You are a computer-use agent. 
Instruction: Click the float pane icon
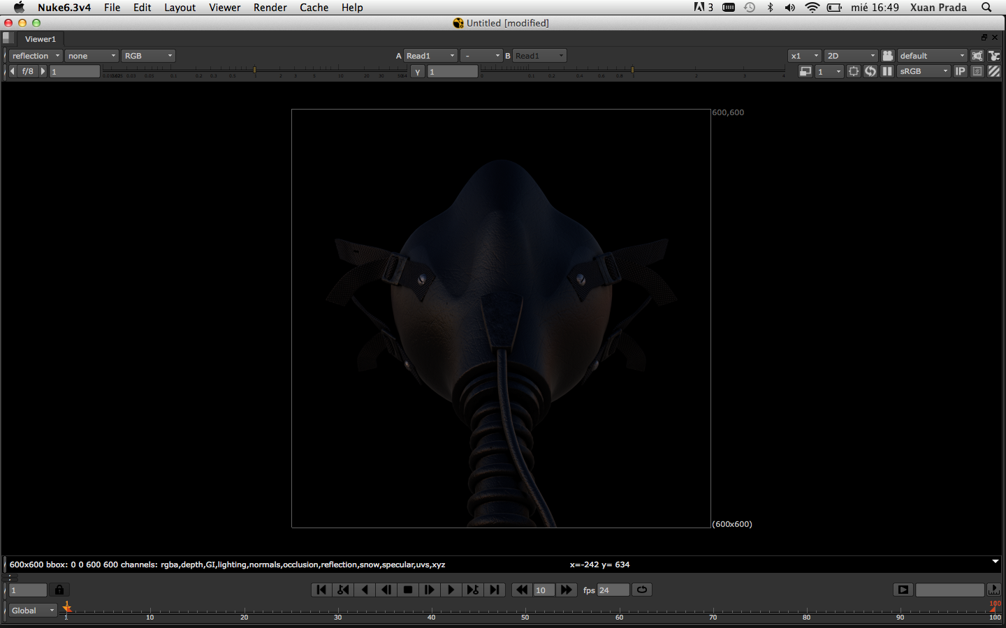[984, 38]
